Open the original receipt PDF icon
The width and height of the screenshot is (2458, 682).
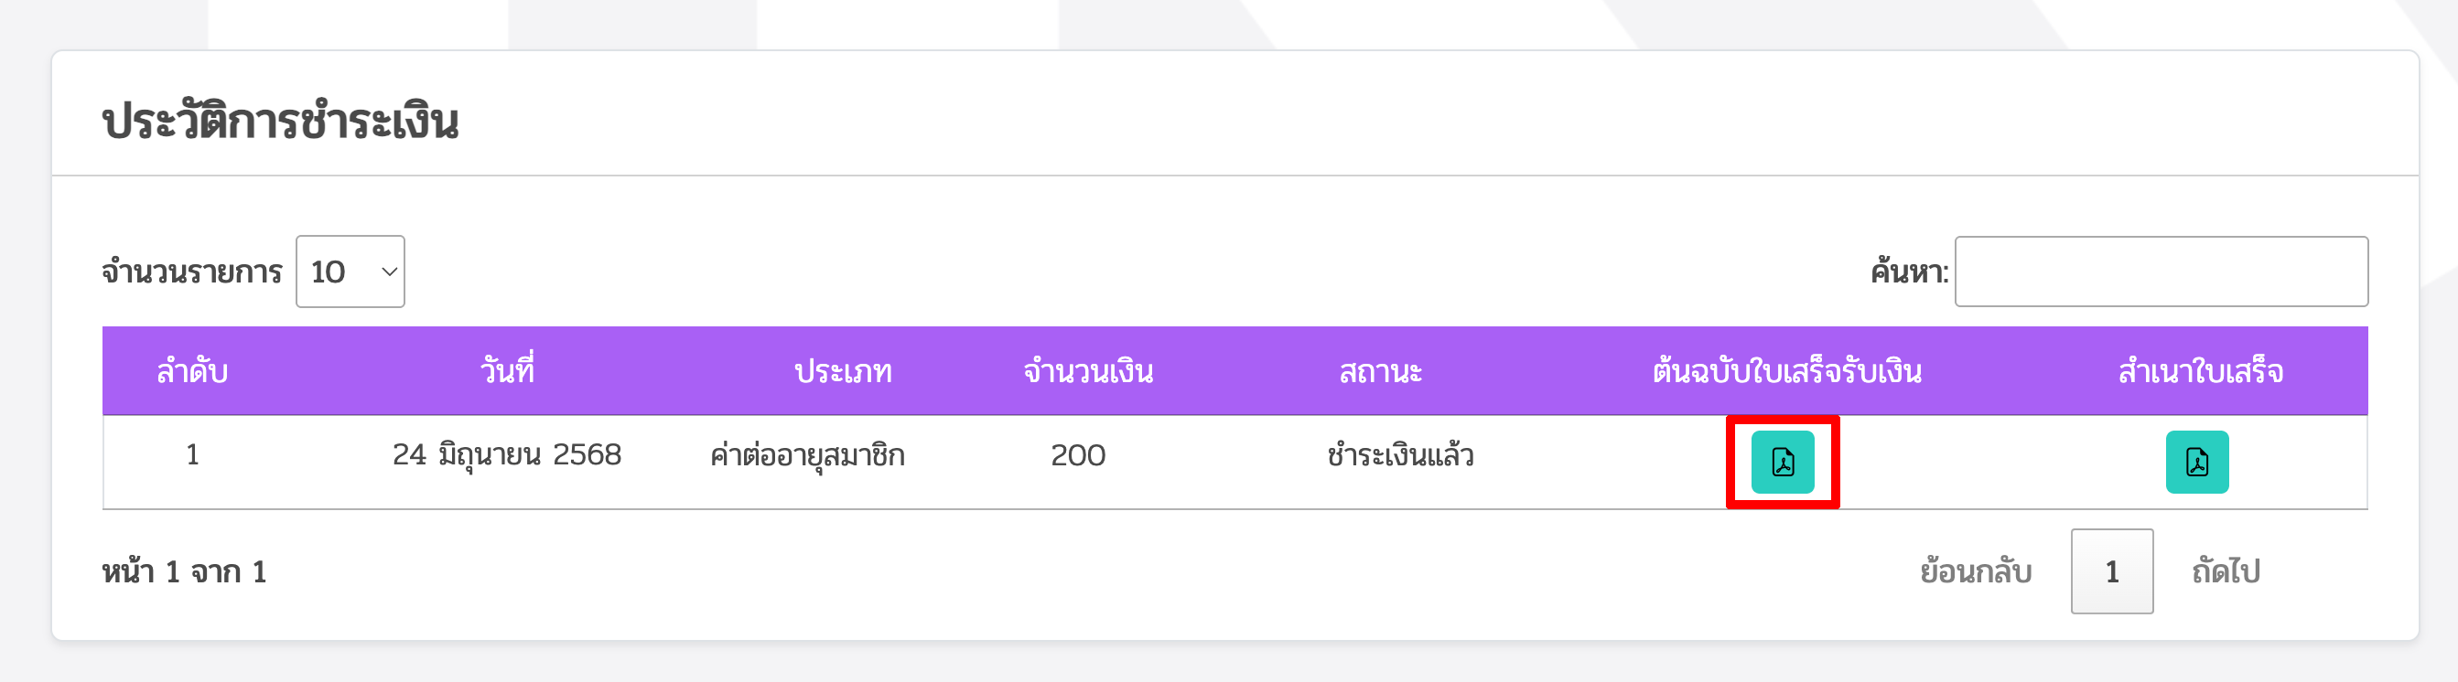pyautogui.click(x=1782, y=462)
